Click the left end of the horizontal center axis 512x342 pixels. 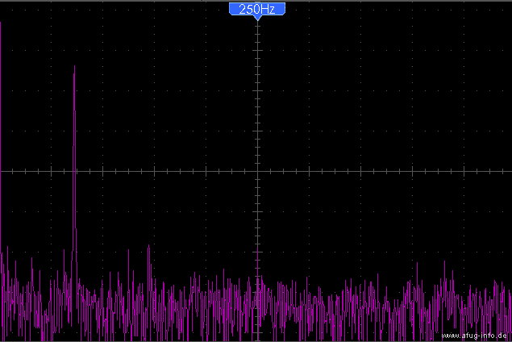[x=2, y=171]
